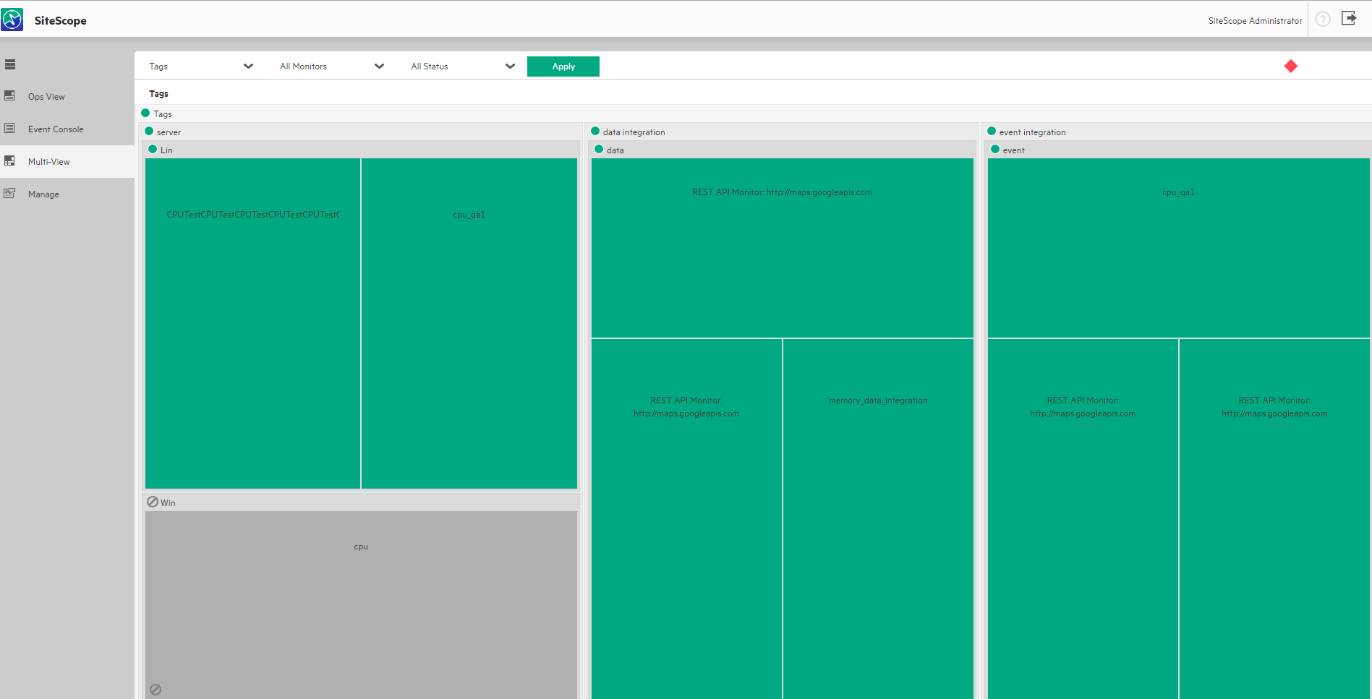Select the left REST API Monitor tile under event
Image resolution: width=1372 pixels, height=699 pixels.
tap(1083, 518)
